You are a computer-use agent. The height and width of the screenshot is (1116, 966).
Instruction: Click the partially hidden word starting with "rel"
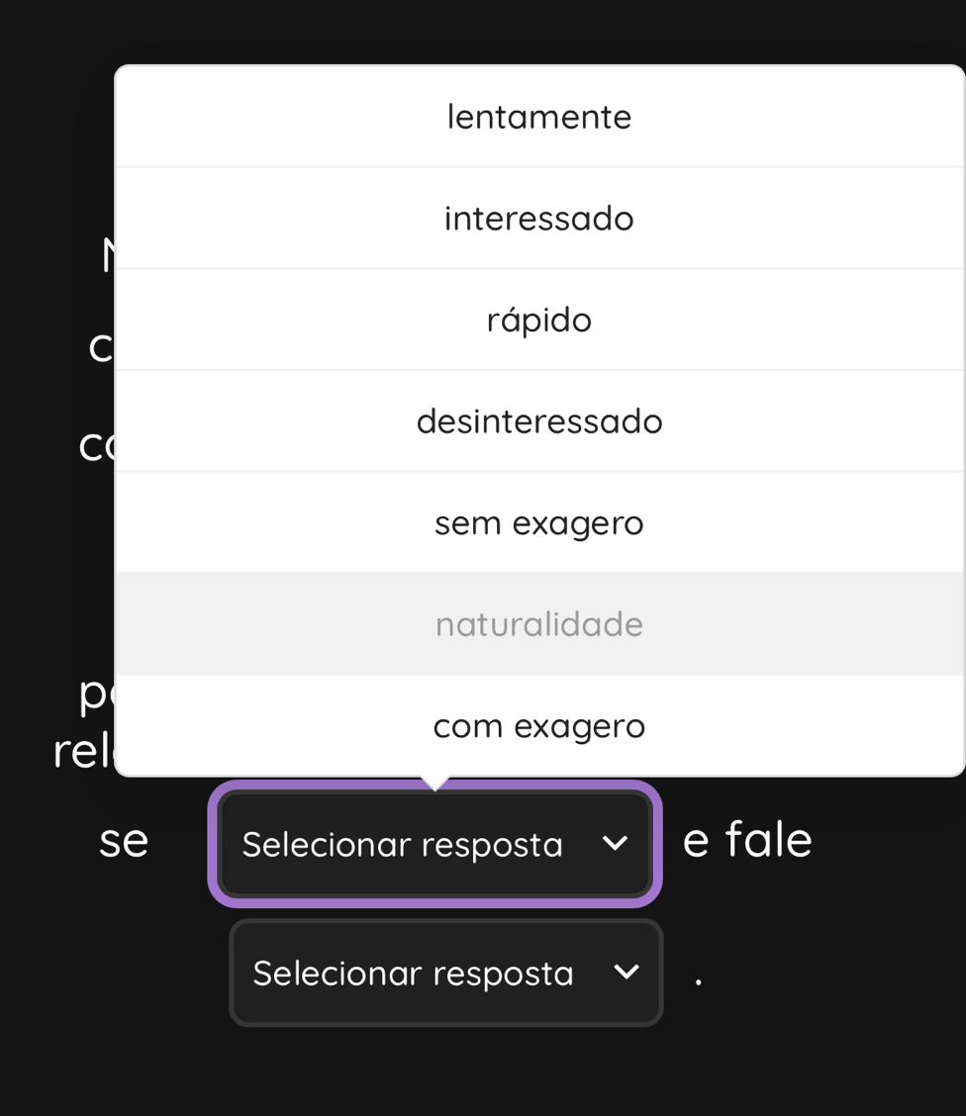tap(84, 752)
